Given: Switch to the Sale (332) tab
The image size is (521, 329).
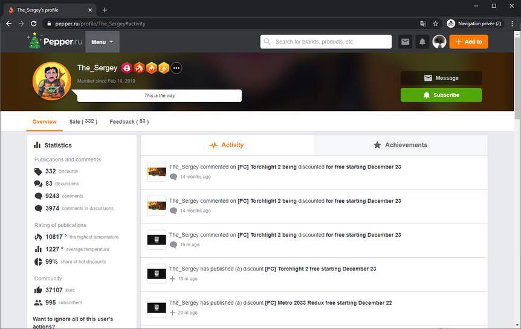Looking at the screenshot, I should [x=83, y=122].
